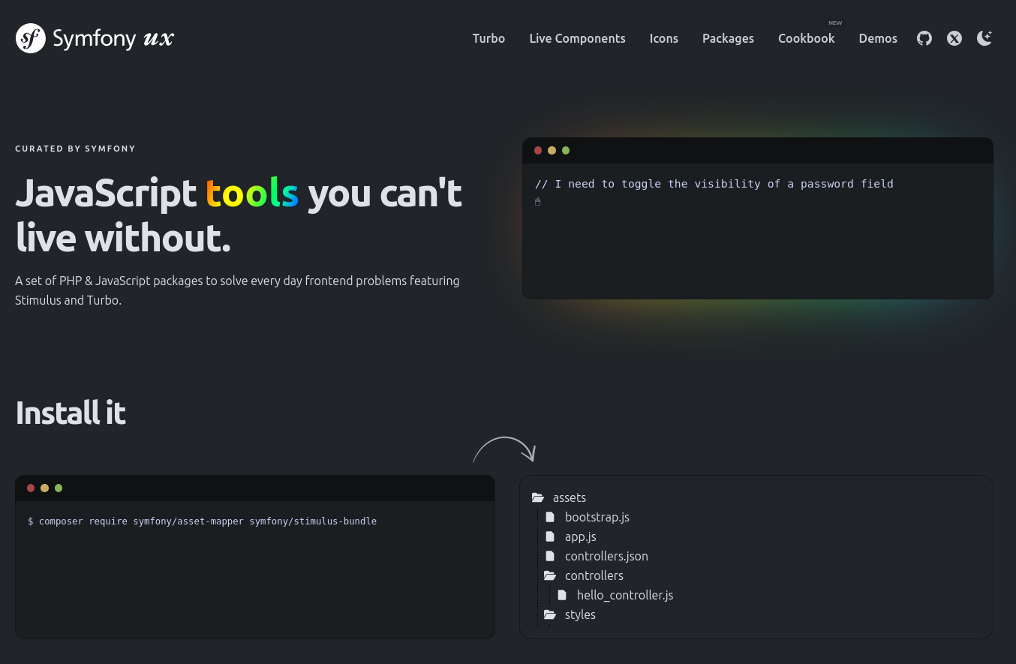
Task: Select the styles folder label
Action: [580, 614]
